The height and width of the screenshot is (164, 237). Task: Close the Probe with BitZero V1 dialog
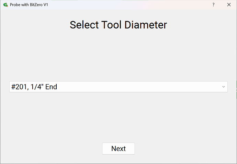click(229, 5)
